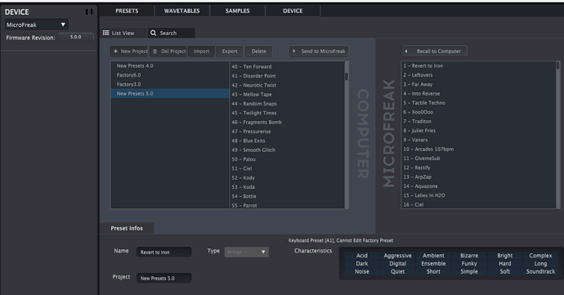564x295 pixels.
Task: Select preset 40 - Ten Forward
Action: click(287, 66)
